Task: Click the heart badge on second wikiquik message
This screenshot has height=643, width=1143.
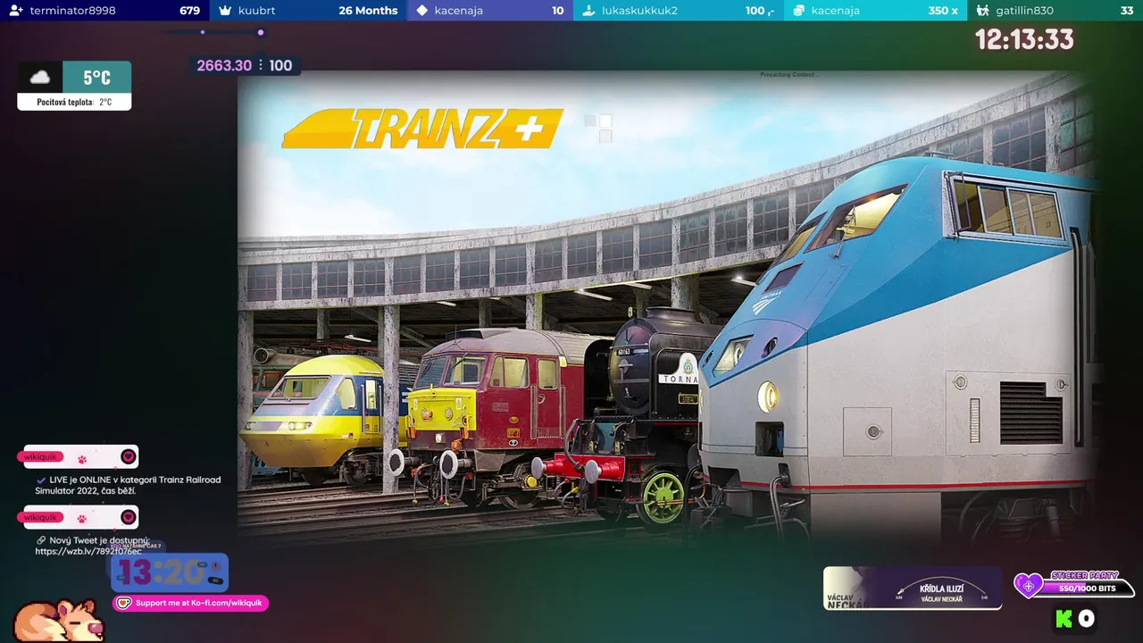Action: pos(129,517)
